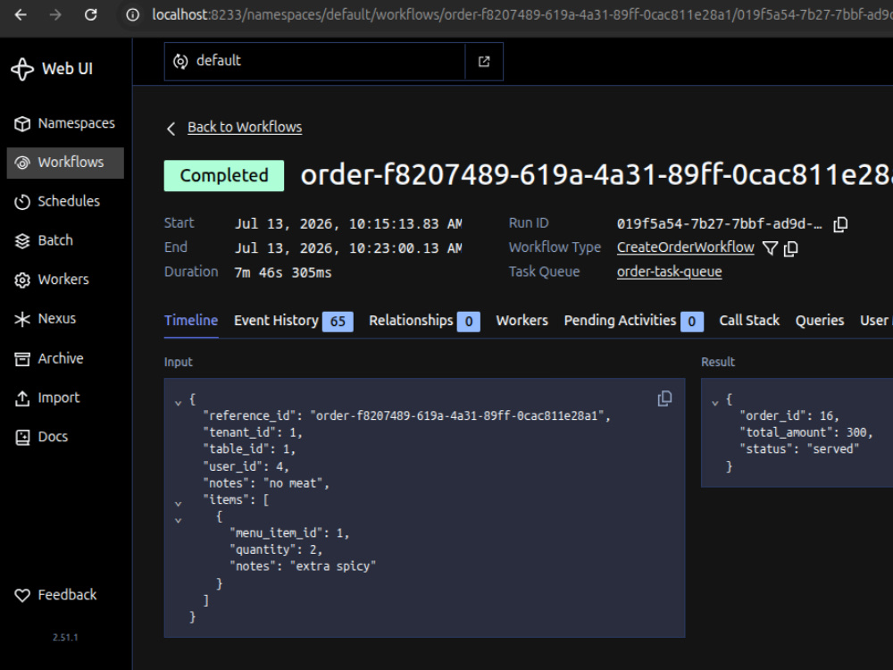Image resolution: width=893 pixels, height=670 pixels.
Task: Open the default namespace selector
Action: tap(315, 61)
